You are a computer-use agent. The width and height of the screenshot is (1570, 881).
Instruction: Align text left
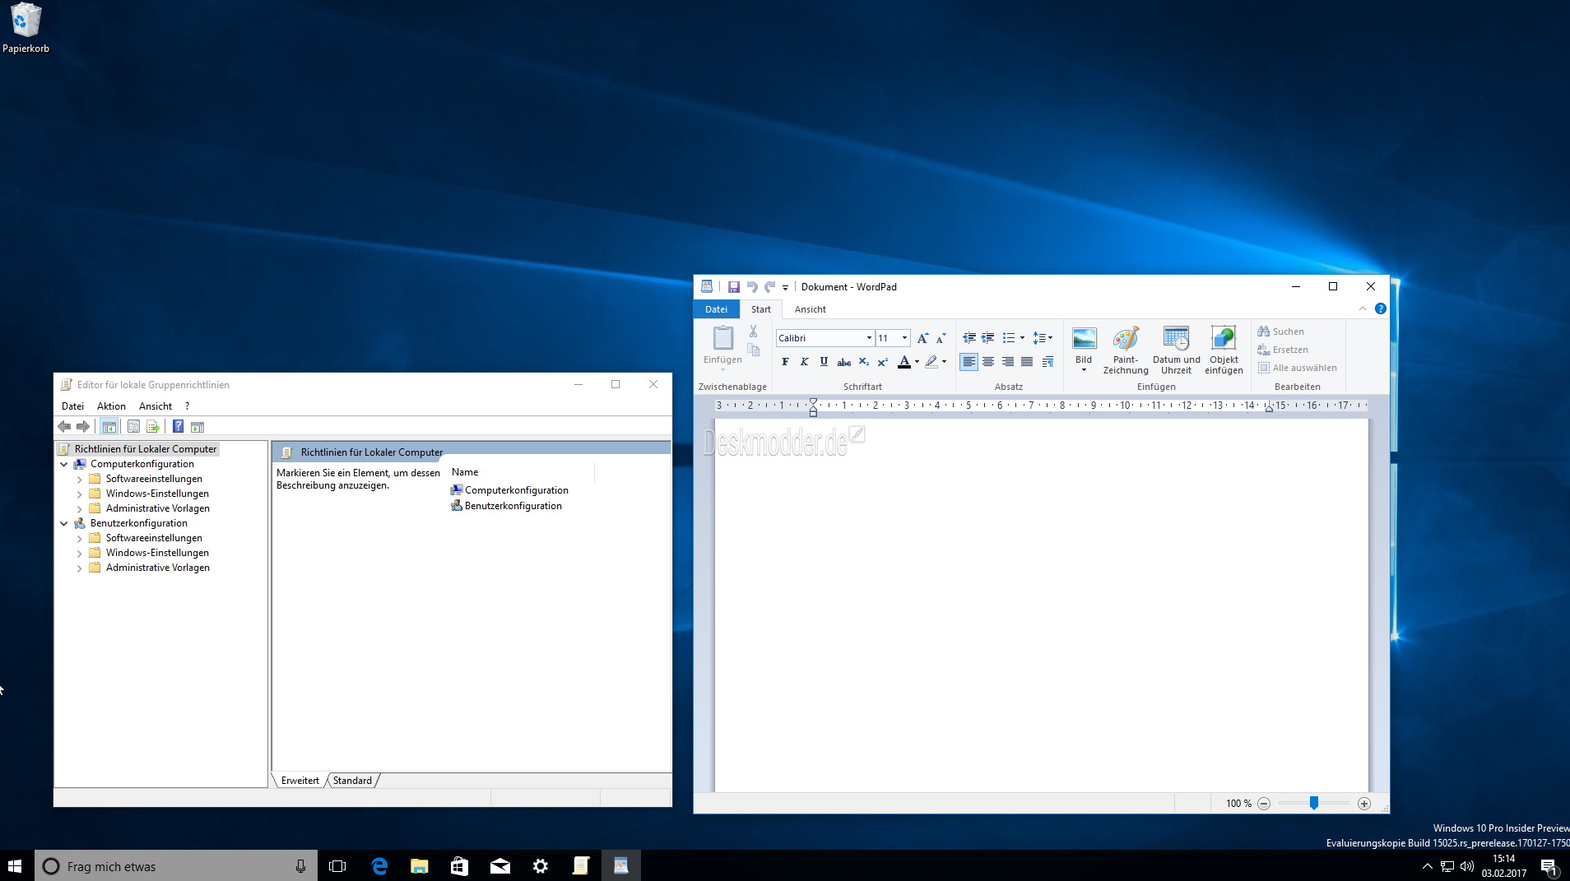pos(969,362)
